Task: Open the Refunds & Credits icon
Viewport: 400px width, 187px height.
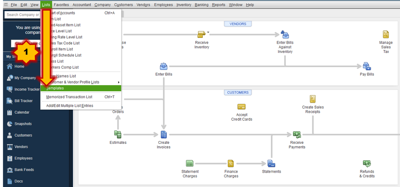Action: click(367, 163)
